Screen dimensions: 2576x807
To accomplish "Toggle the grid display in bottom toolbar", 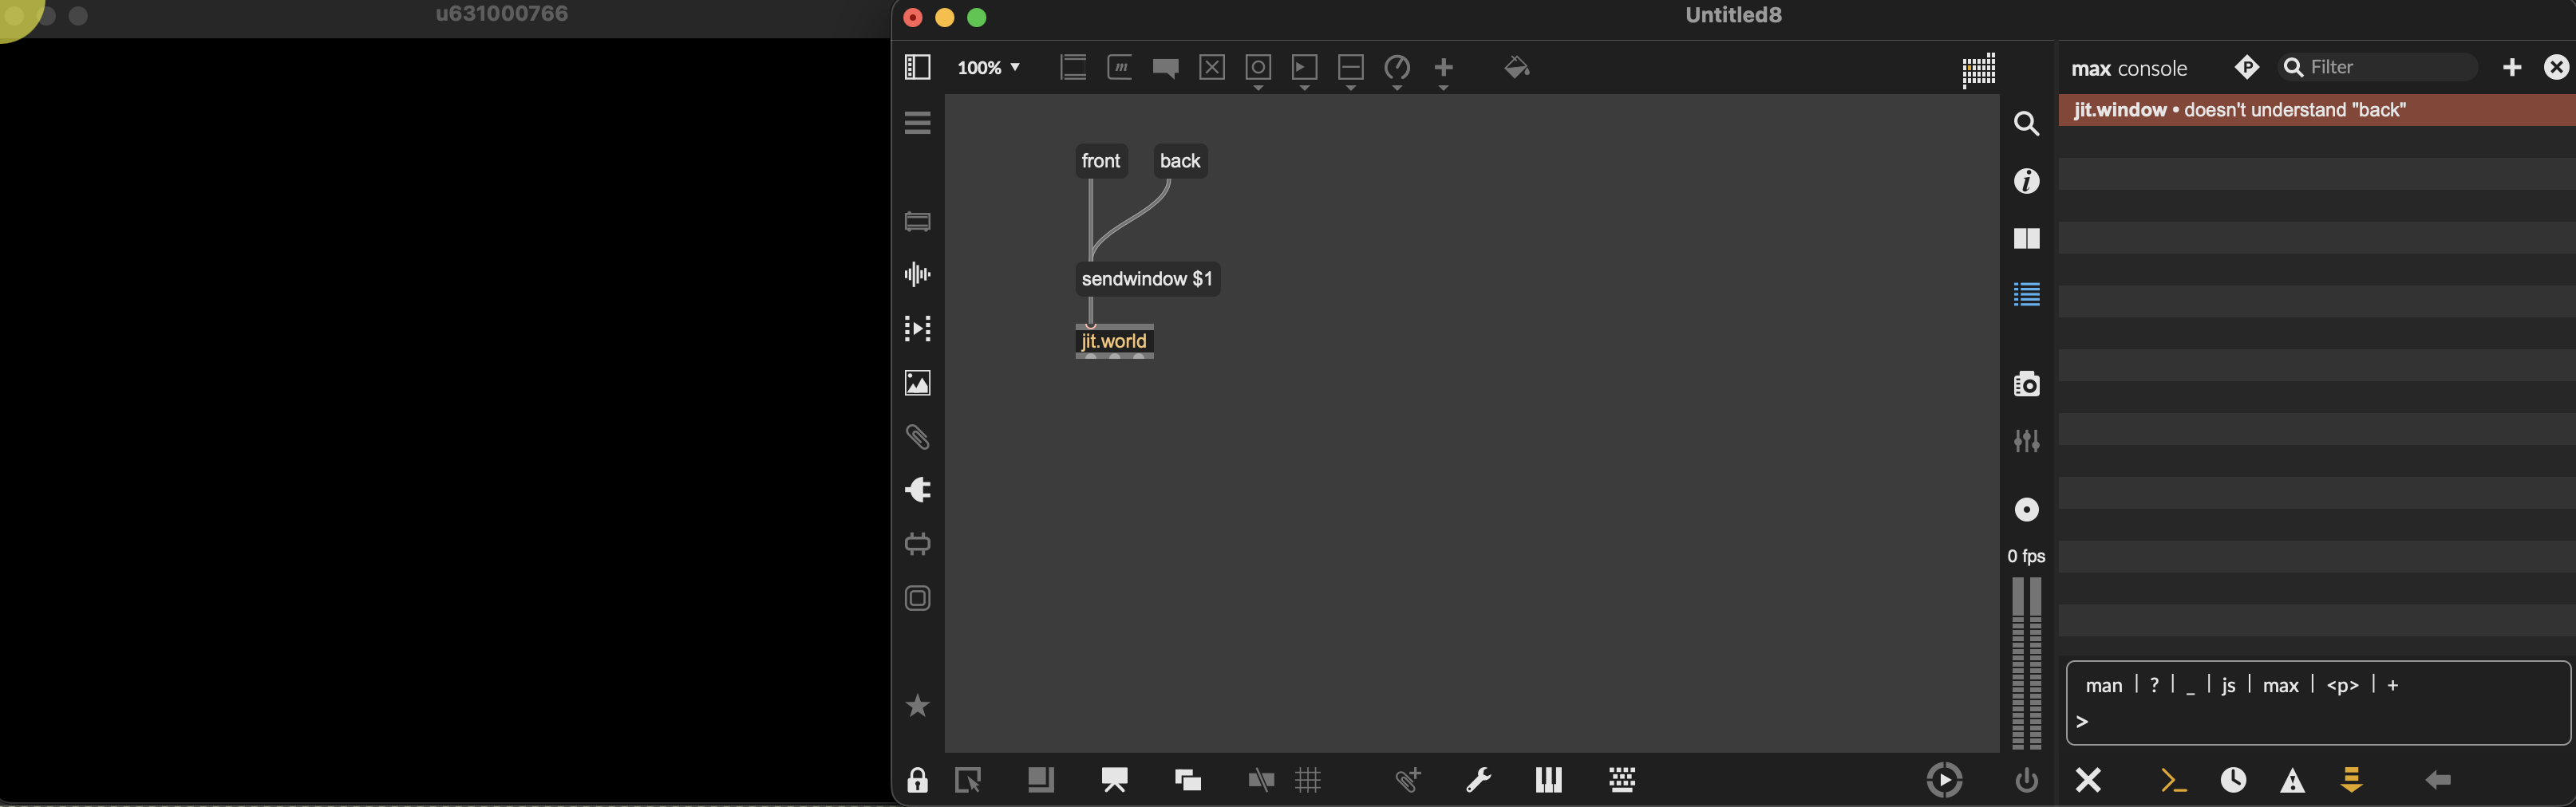I will (x=1308, y=780).
